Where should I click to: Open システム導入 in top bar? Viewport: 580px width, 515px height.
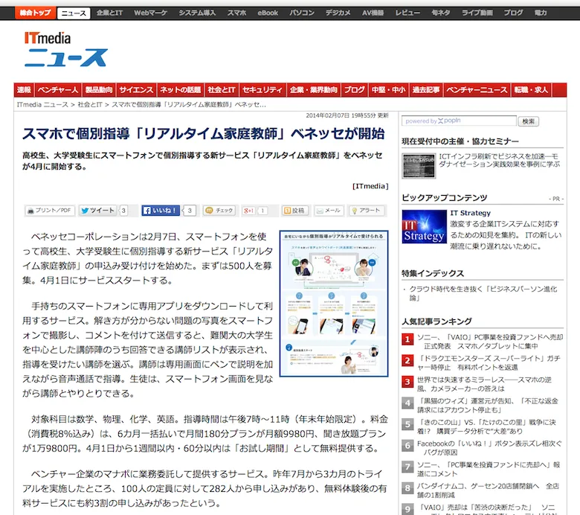[197, 13]
